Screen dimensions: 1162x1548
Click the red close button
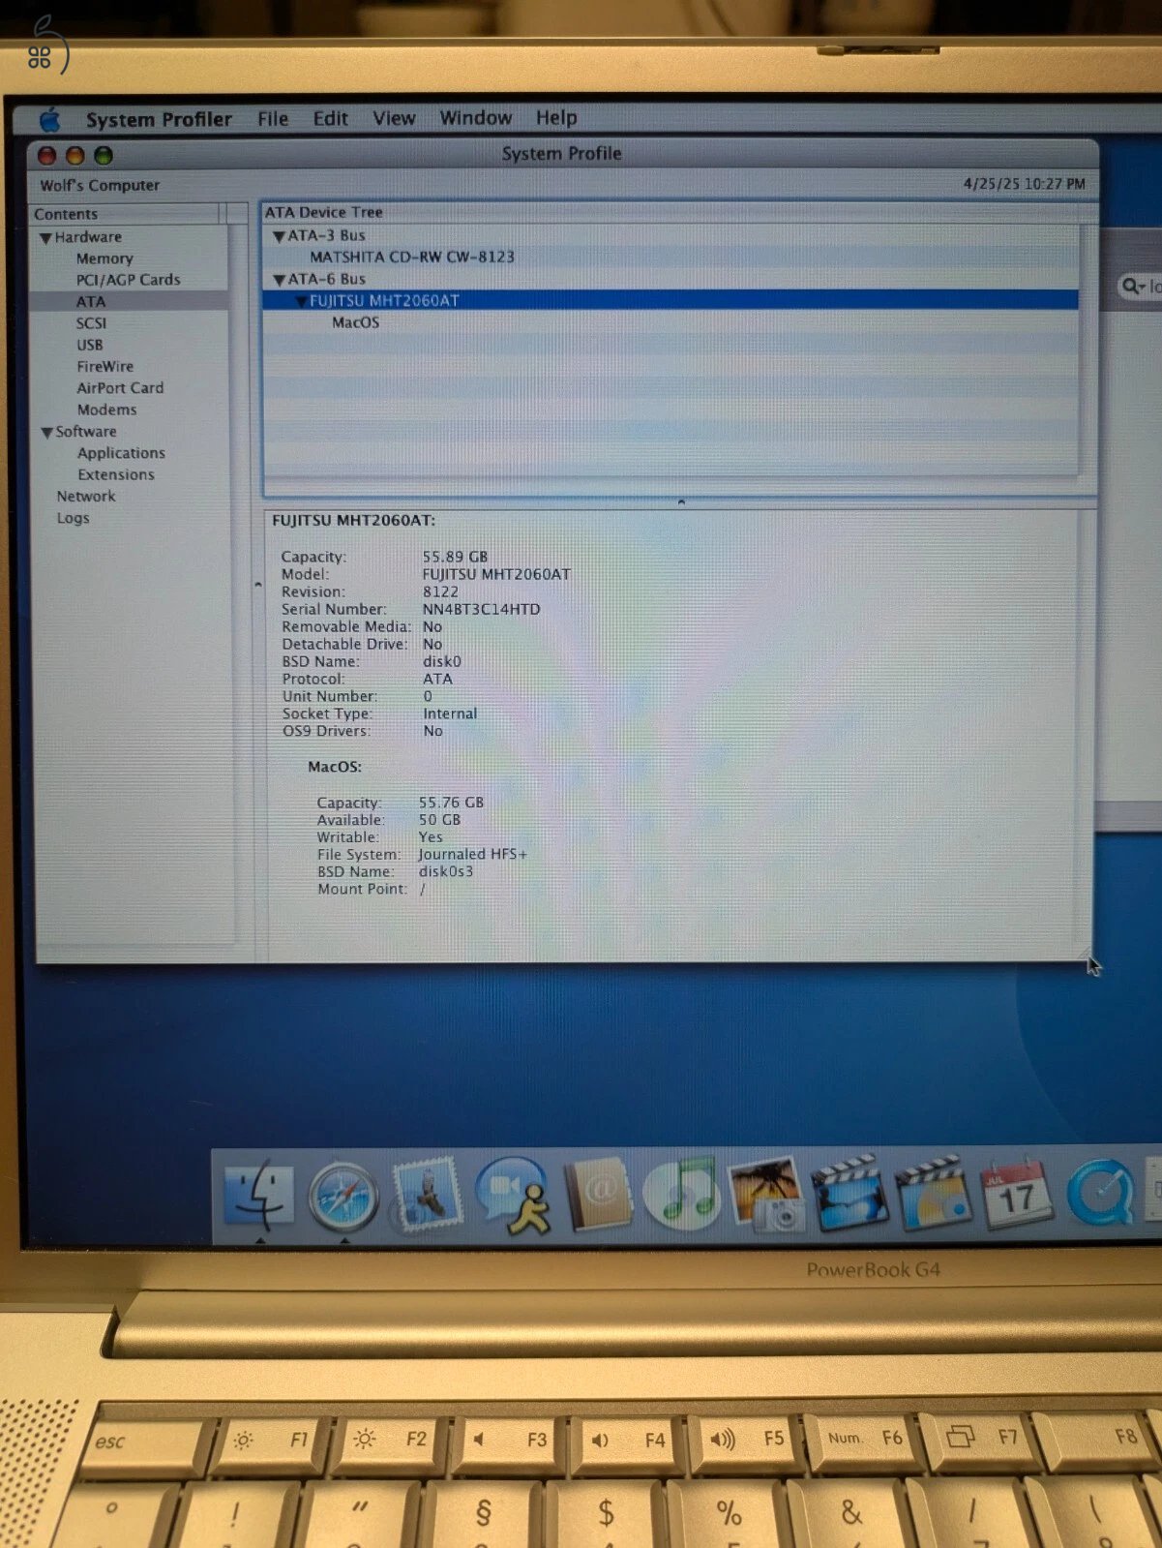(46, 156)
